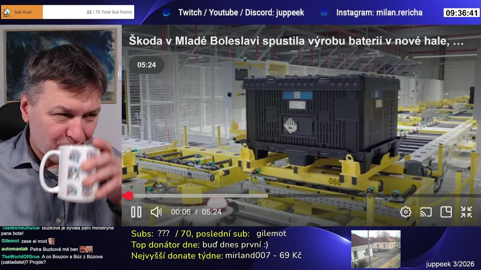Click the last sub name gilemot
The height and width of the screenshot is (270, 481).
click(x=271, y=234)
